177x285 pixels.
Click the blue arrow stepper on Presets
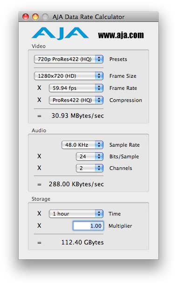coord(99,59)
